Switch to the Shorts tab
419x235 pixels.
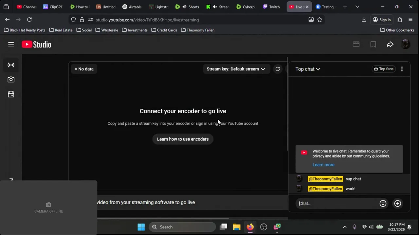click(x=187, y=7)
